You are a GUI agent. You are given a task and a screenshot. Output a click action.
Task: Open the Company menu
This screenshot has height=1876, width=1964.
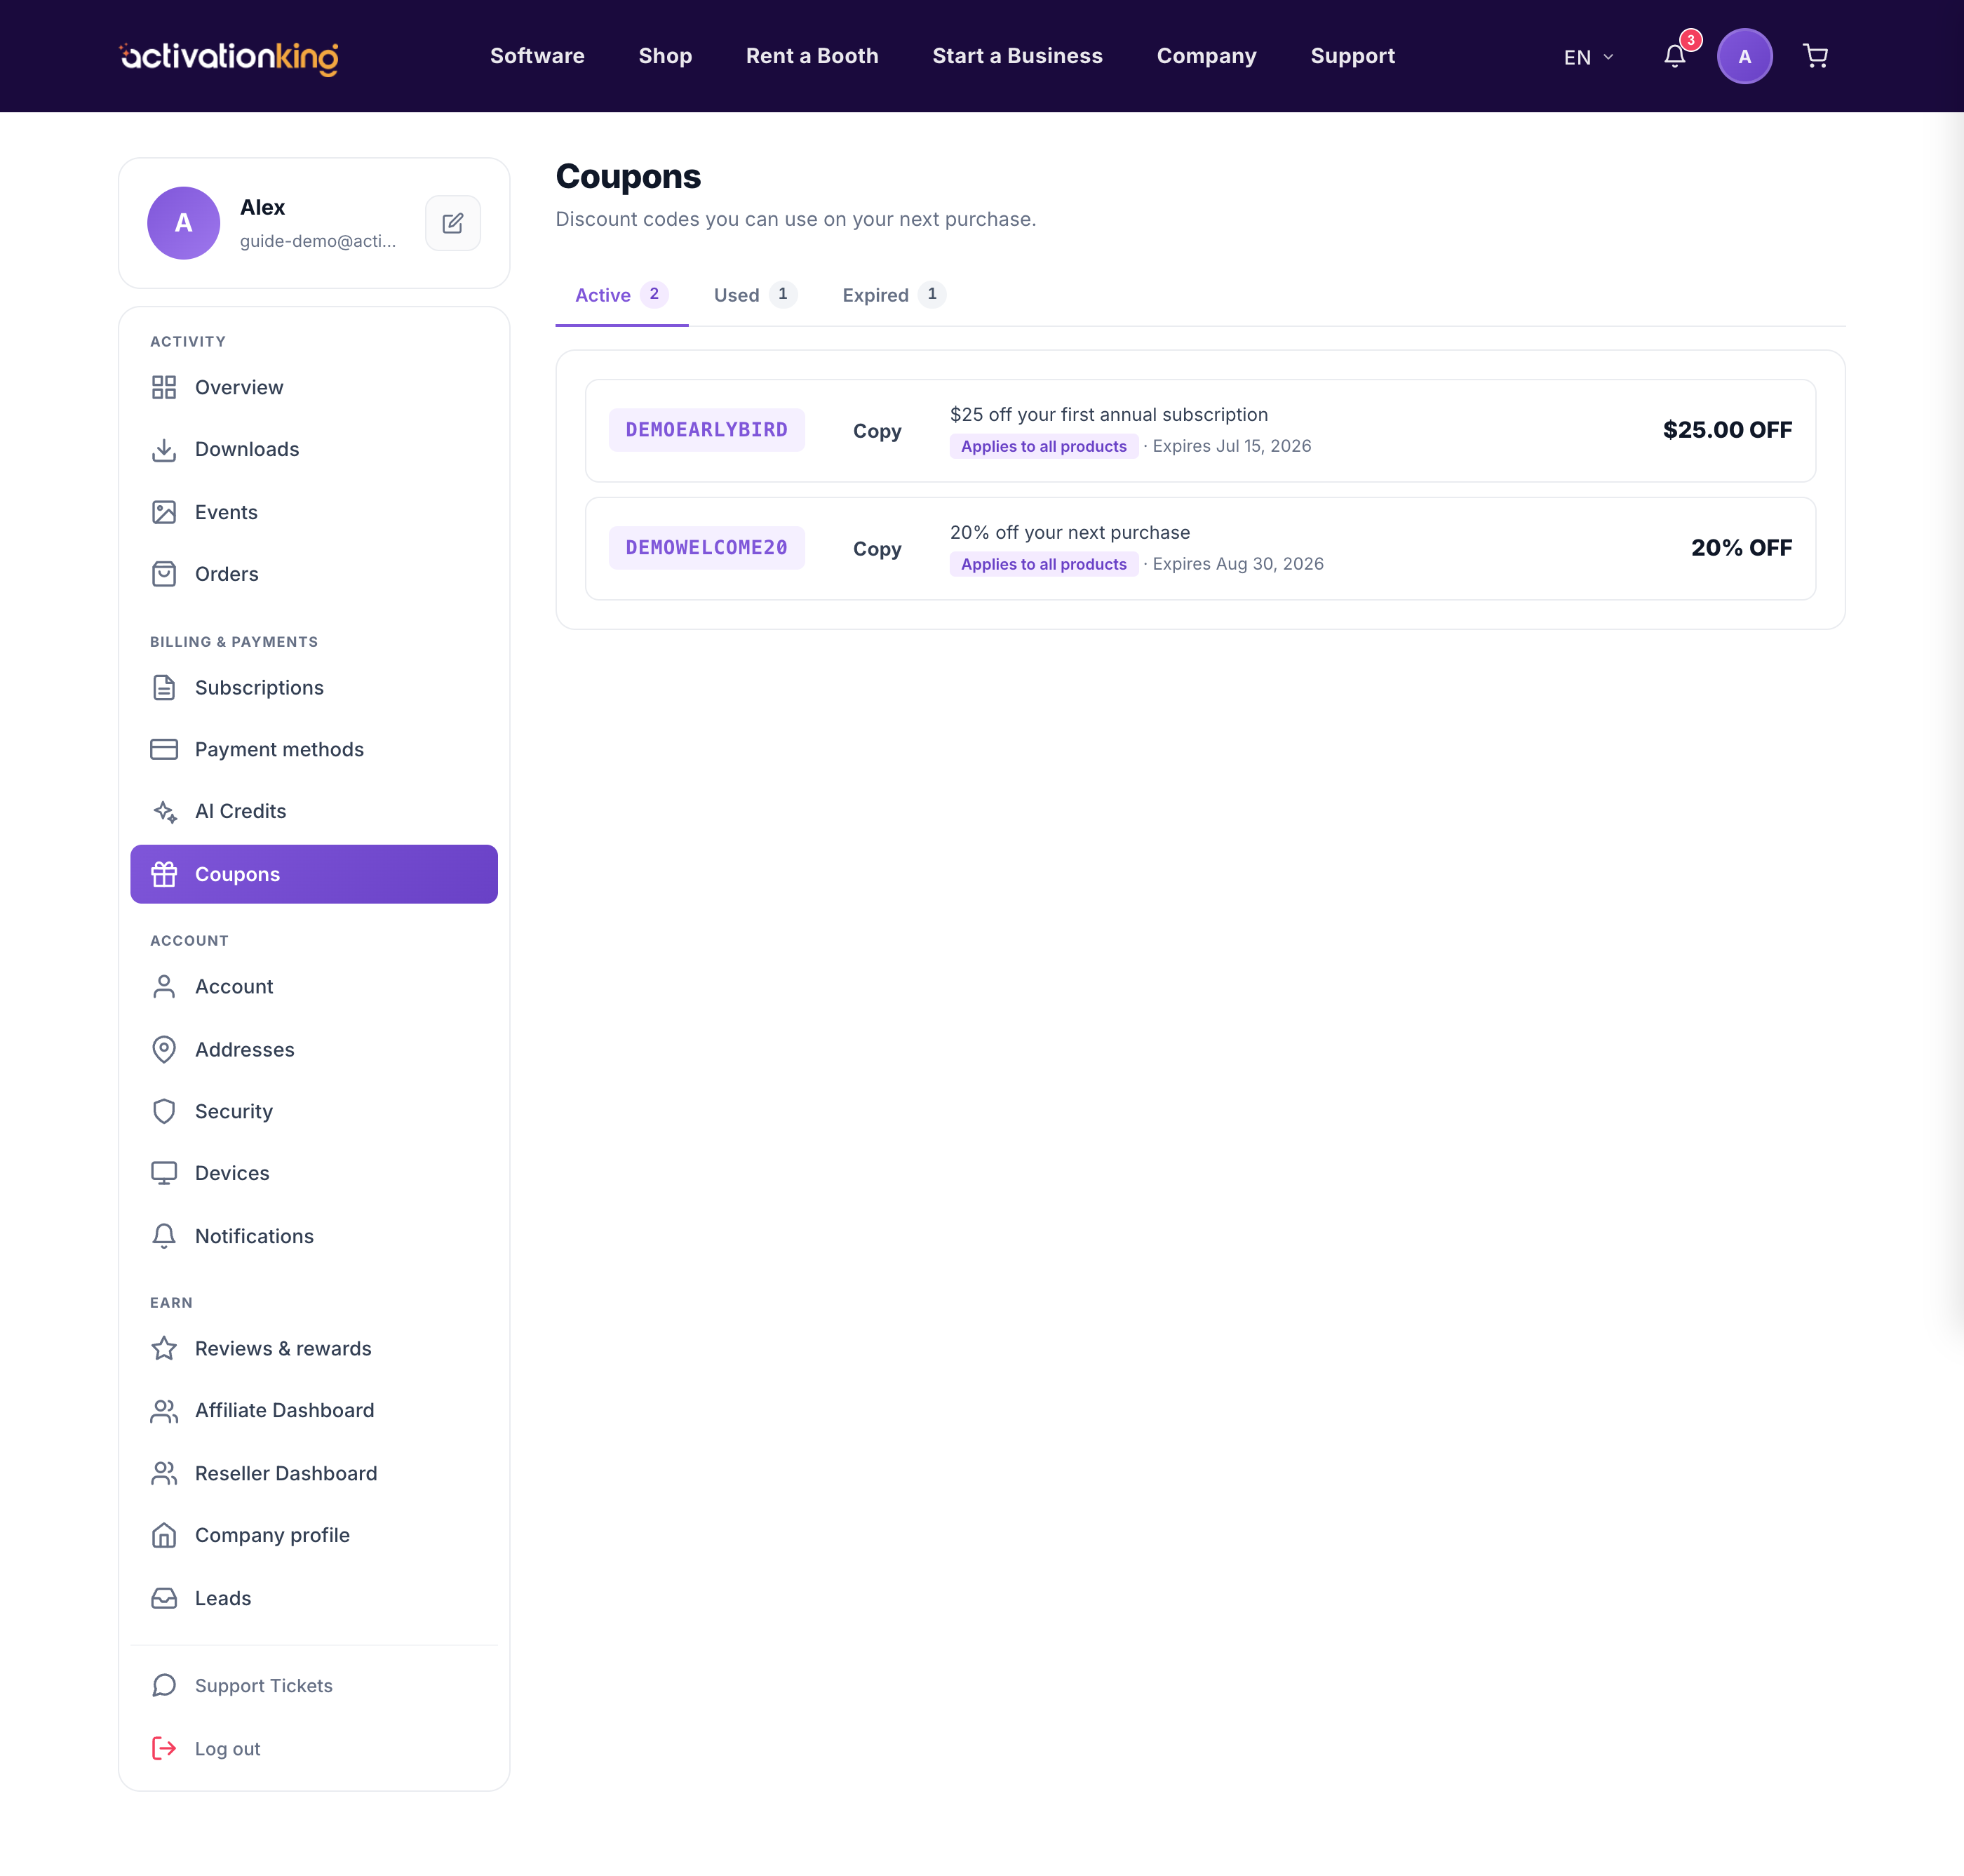click(1206, 56)
